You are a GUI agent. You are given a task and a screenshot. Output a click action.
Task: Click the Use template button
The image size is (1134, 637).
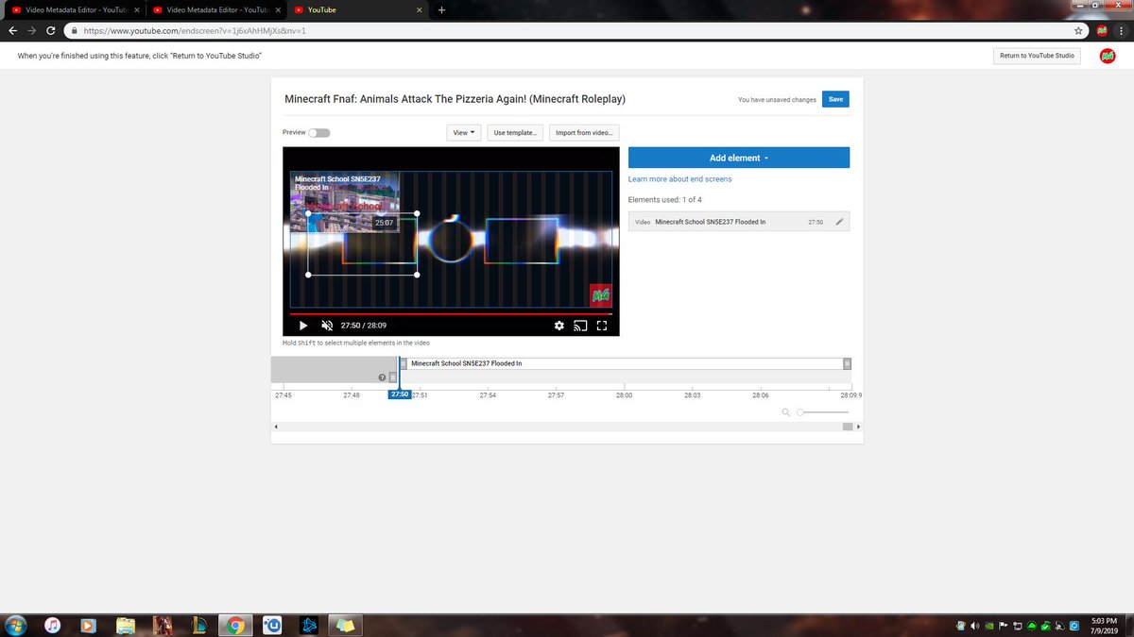[x=515, y=133]
